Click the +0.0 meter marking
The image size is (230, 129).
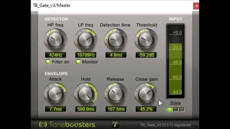pyautogui.click(x=177, y=32)
